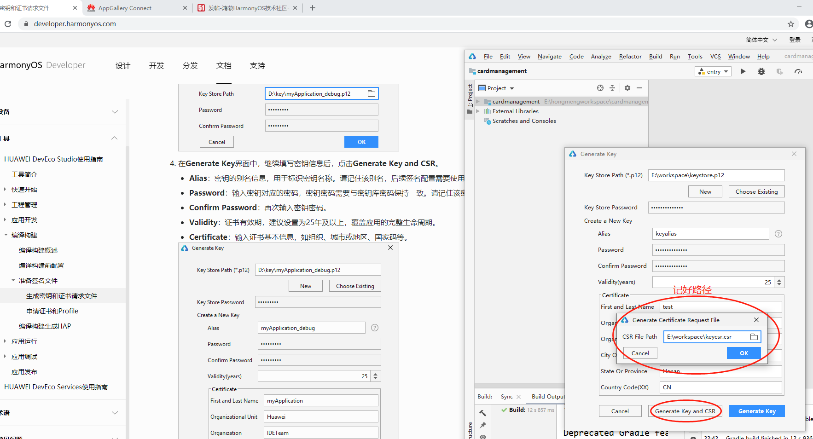Open browser new tab with plus icon
Screen dimensions: 813x439
point(313,8)
